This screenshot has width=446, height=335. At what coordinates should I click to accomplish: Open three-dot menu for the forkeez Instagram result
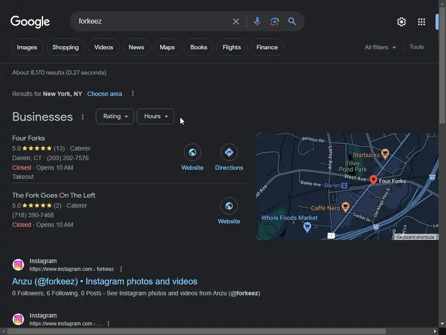[x=121, y=269]
